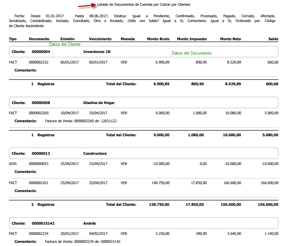Select client code 00000013
The image size is (286, 246).
(x=41, y=154)
